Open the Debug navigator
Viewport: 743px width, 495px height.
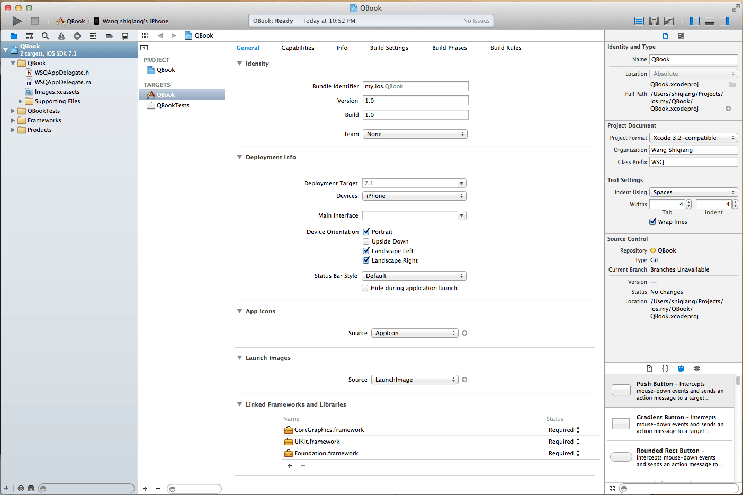(93, 36)
